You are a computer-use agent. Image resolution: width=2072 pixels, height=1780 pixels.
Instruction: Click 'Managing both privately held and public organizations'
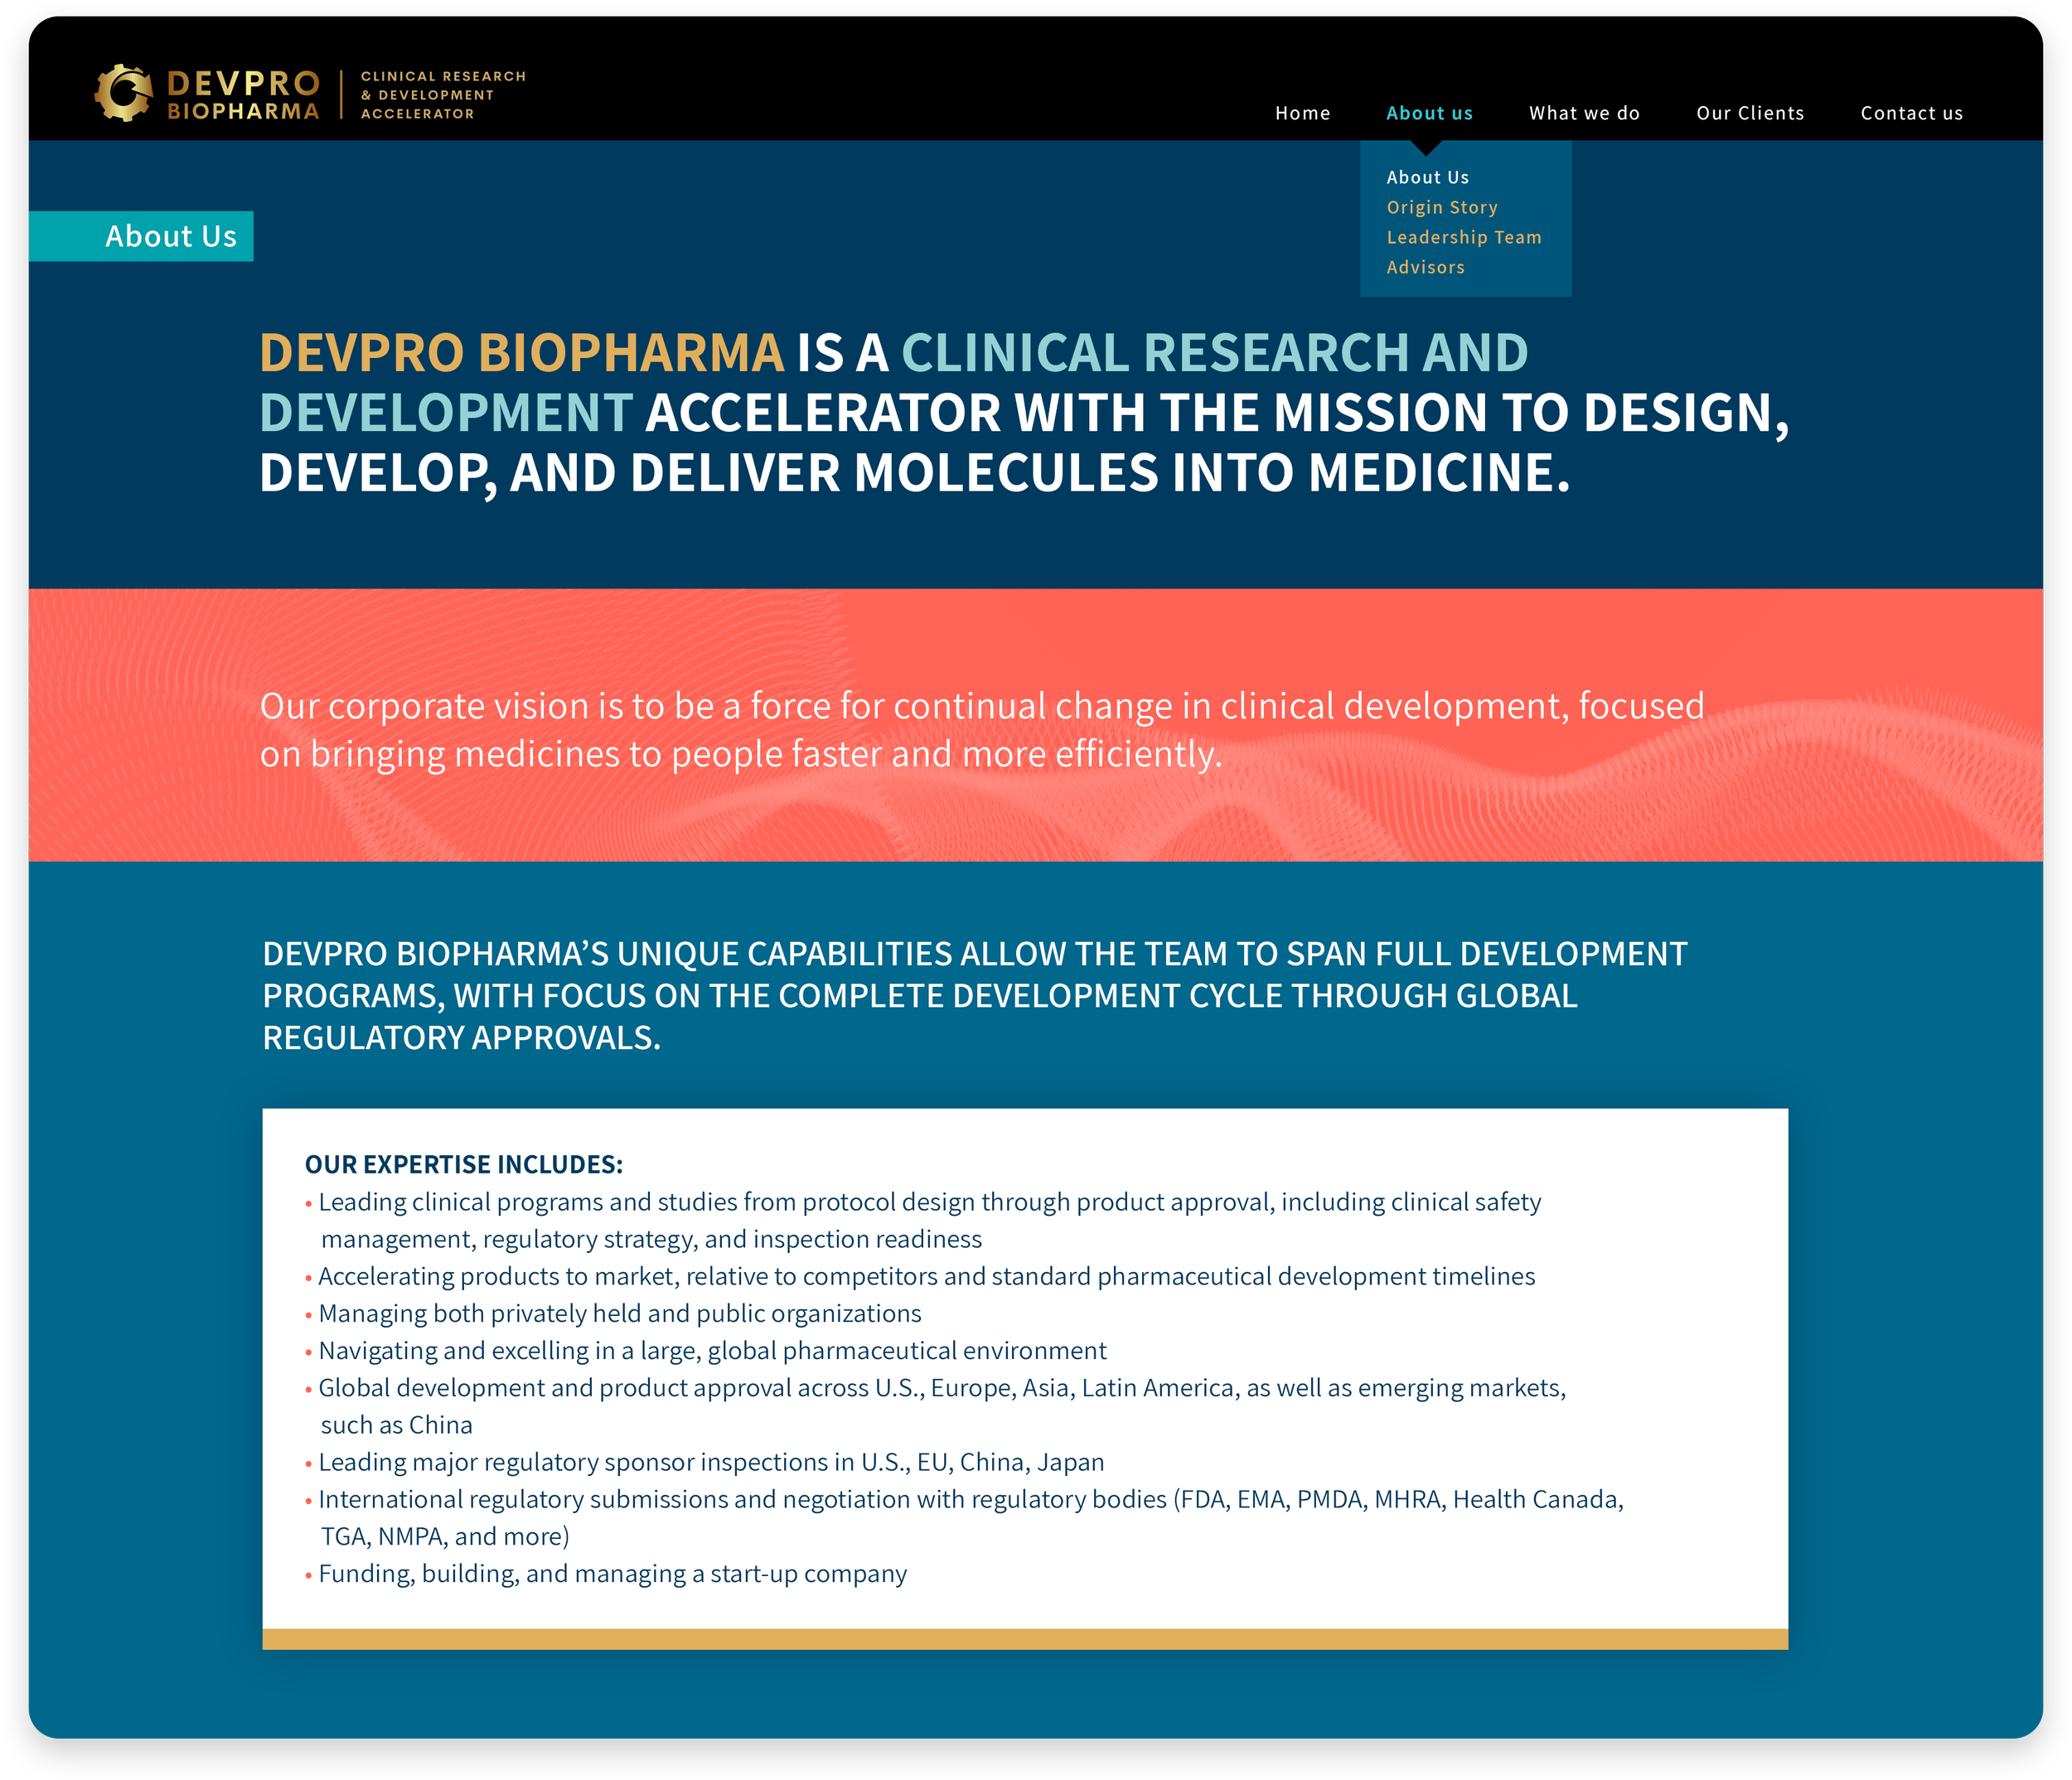[613, 1313]
